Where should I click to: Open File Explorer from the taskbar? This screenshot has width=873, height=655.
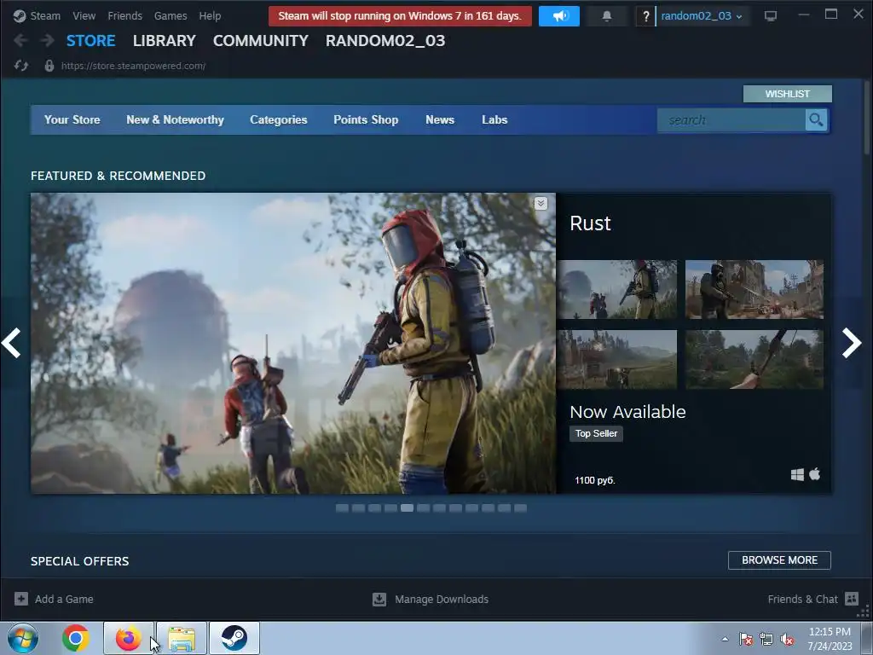182,638
